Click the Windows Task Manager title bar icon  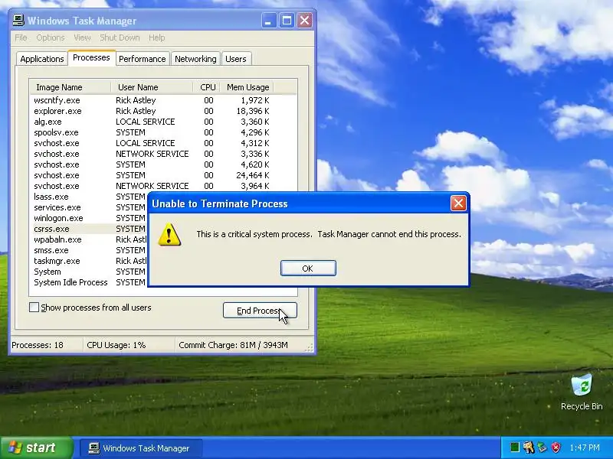[x=18, y=21]
